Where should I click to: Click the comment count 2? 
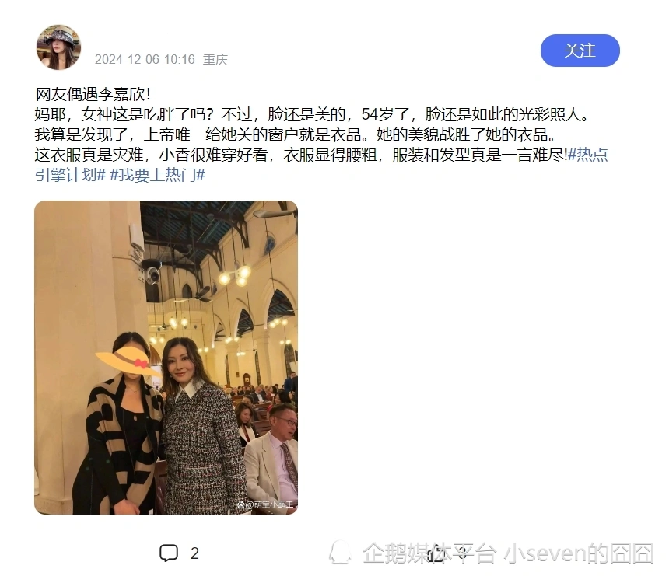click(x=194, y=553)
